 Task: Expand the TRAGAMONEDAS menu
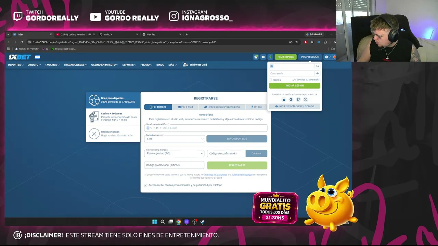(x=75, y=65)
